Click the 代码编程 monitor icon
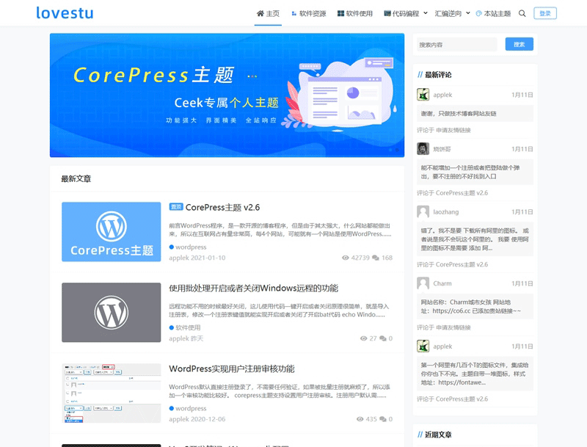Image resolution: width=587 pixels, height=447 pixels. 387,13
